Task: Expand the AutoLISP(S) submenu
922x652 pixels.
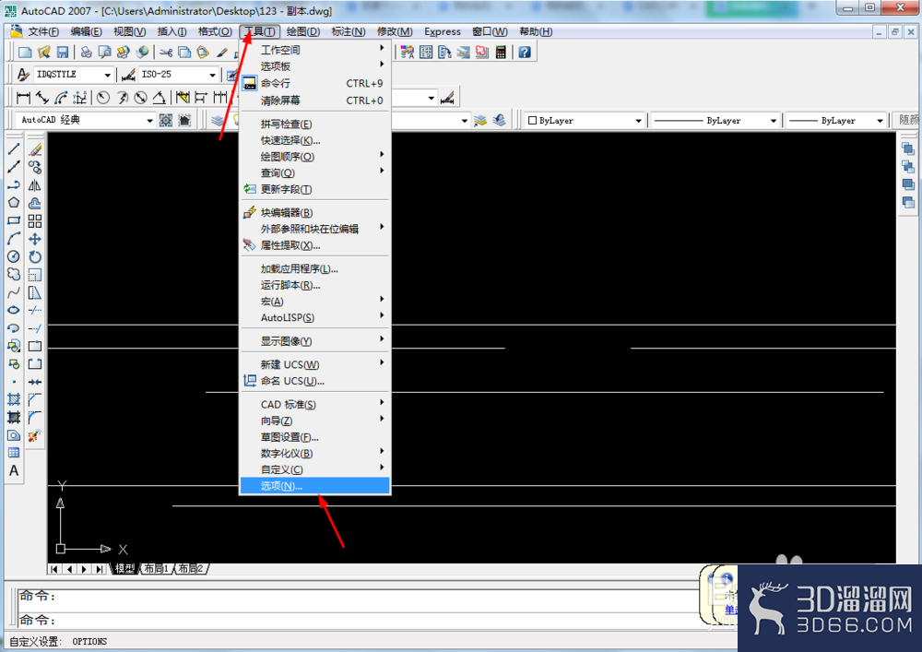Action: 314,317
